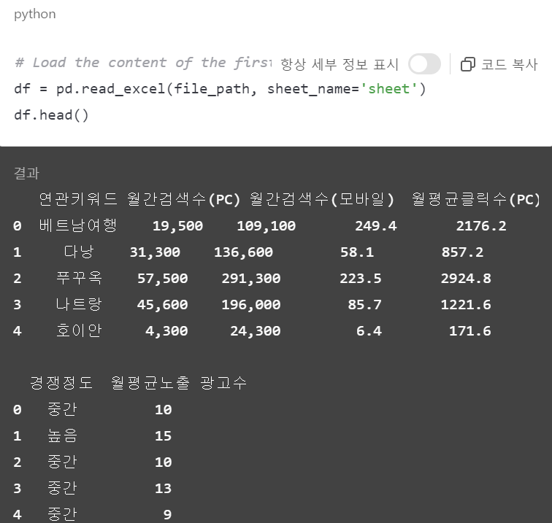Click the 다낭 keyword cell
The width and height of the screenshot is (552, 523).
pyautogui.click(x=79, y=252)
